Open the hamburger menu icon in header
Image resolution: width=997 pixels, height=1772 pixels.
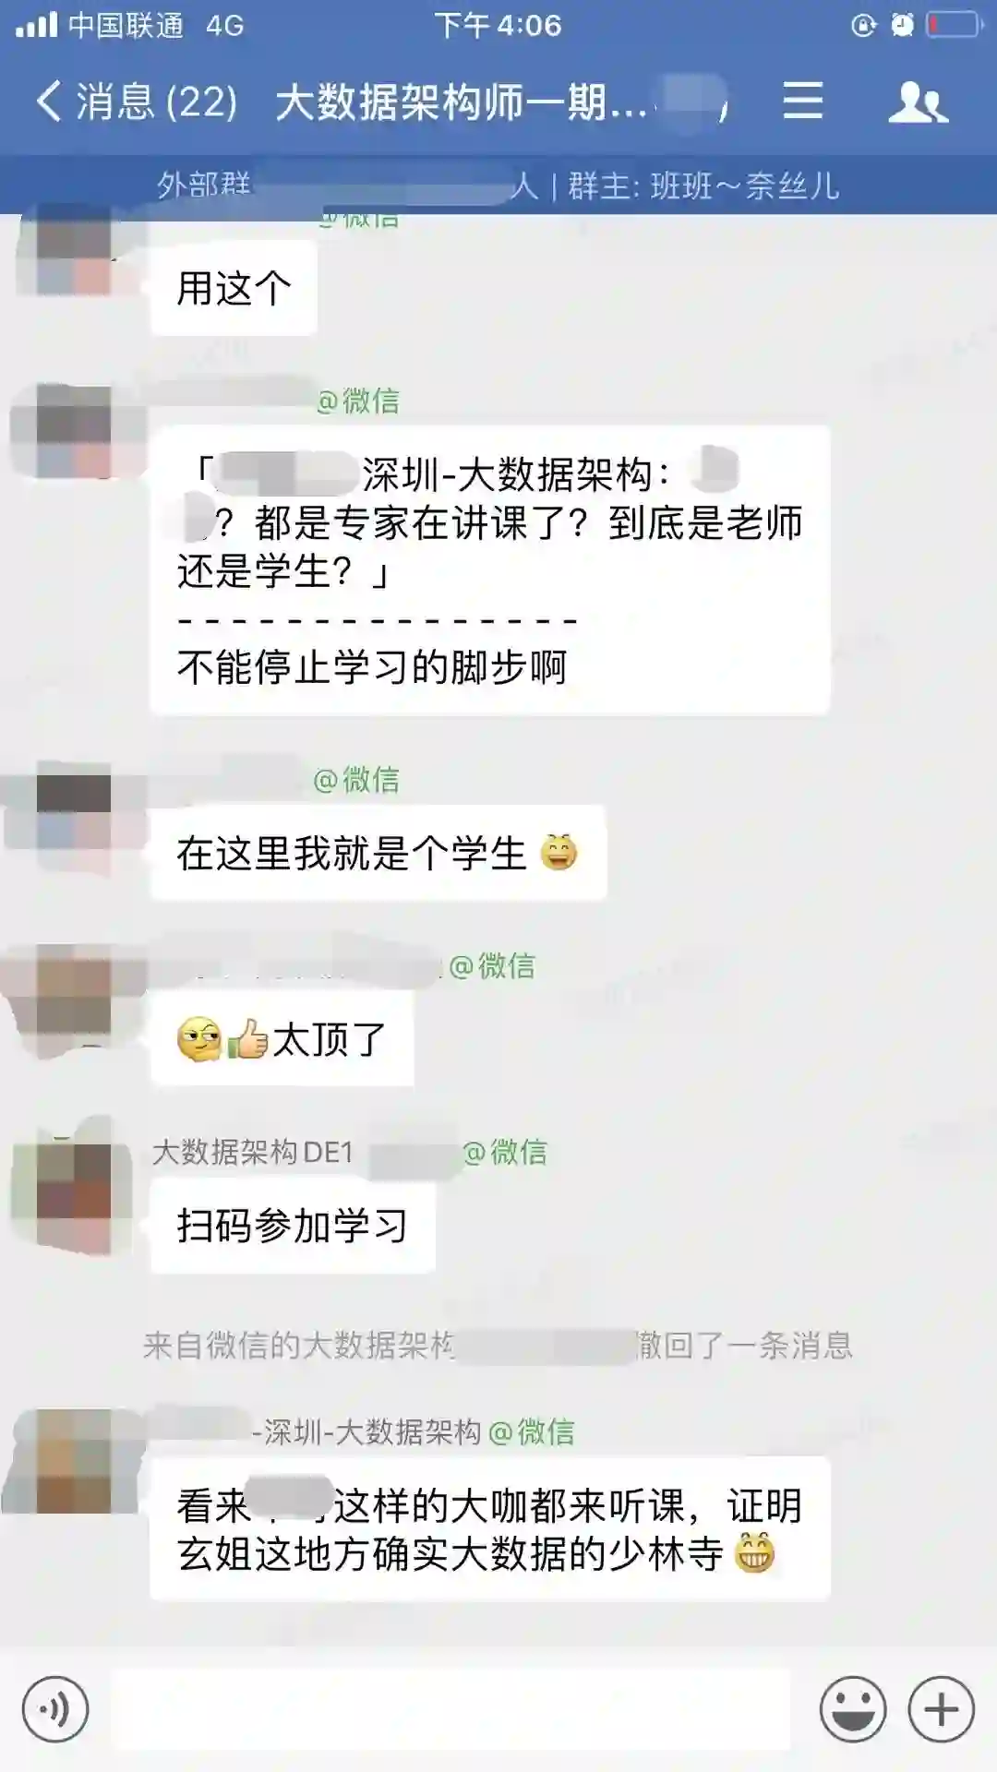click(x=802, y=100)
